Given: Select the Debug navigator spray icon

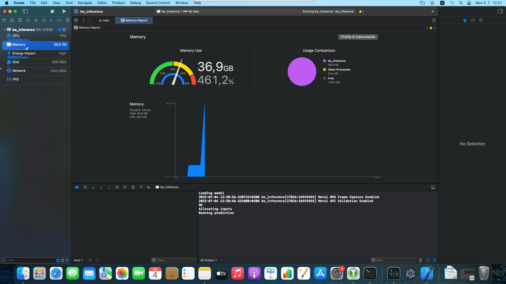Looking at the screenshot, I should 52,20.
